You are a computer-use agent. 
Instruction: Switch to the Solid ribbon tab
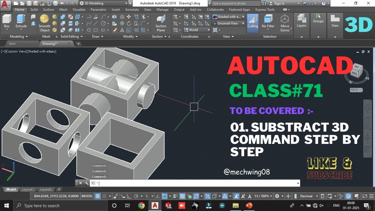click(34, 9)
